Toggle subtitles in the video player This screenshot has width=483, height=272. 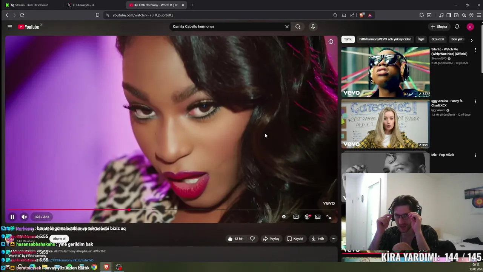coord(296,217)
